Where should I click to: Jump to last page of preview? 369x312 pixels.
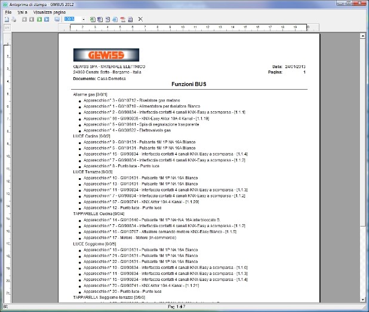pyautogui.click(x=47, y=19)
